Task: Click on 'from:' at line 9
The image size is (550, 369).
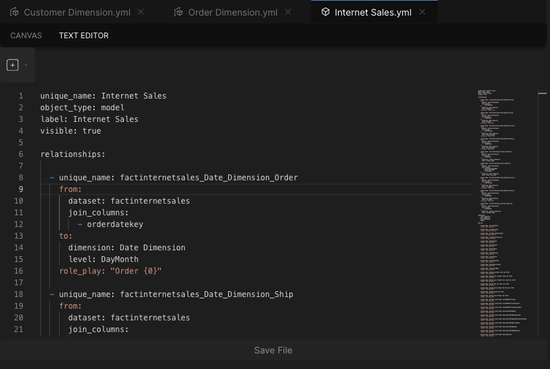Action: pos(70,189)
